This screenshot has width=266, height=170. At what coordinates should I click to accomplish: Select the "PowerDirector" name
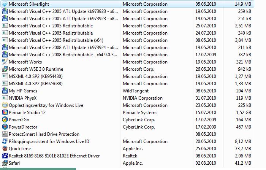point(23,127)
